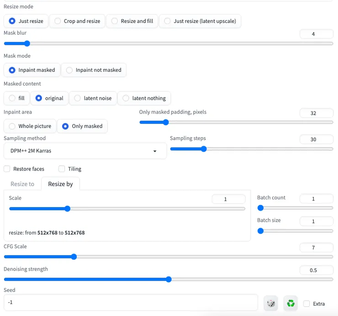Click the green recycle seed icon
The width and height of the screenshot is (338, 316).
(x=290, y=303)
